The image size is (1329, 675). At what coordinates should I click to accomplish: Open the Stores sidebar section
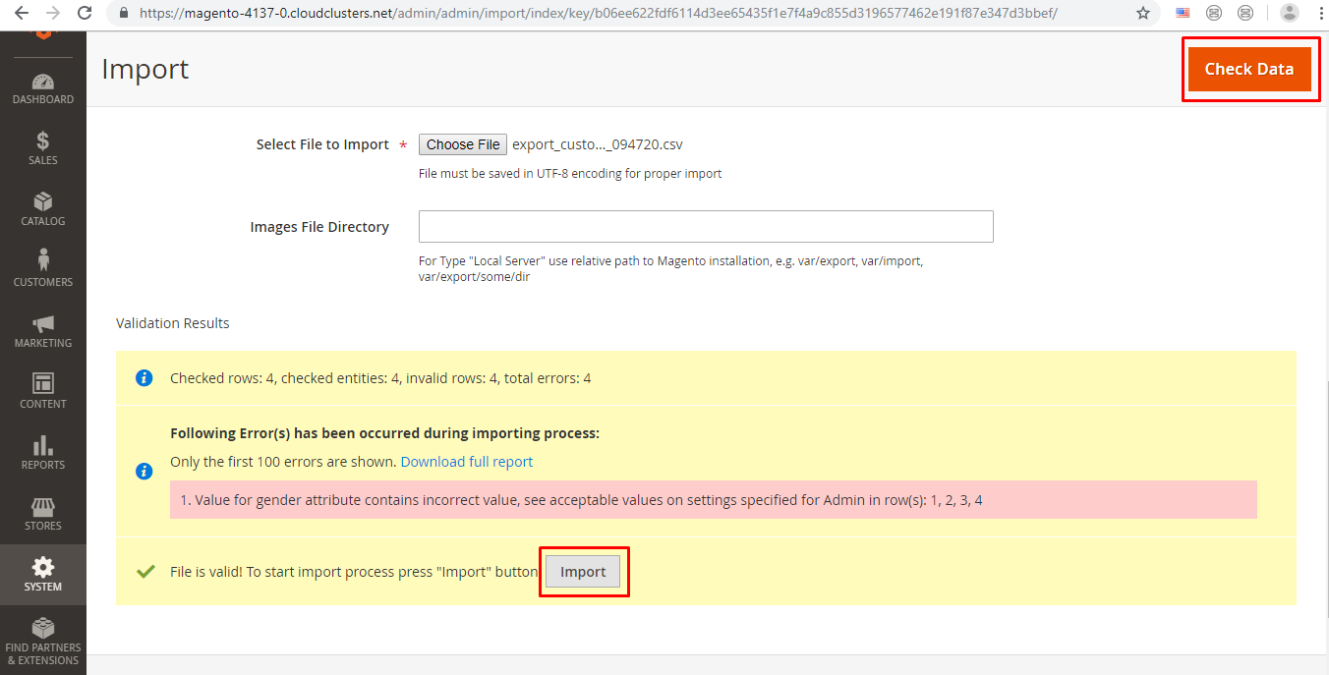coord(42,514)
